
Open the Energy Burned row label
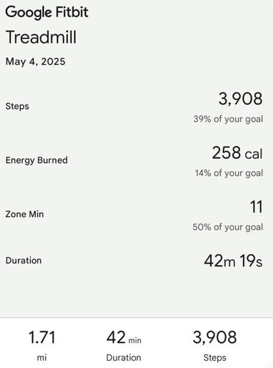coord(37,160)
